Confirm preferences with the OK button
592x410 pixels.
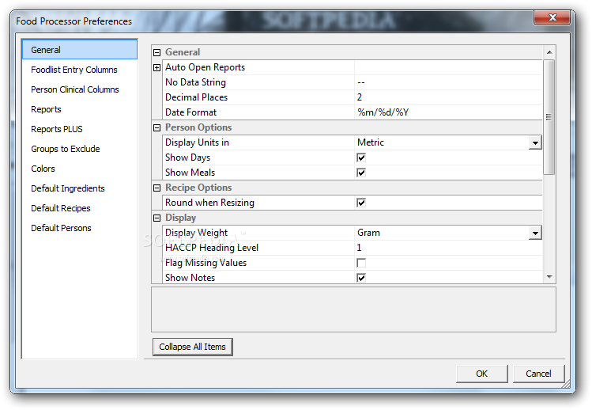(482, 374)
